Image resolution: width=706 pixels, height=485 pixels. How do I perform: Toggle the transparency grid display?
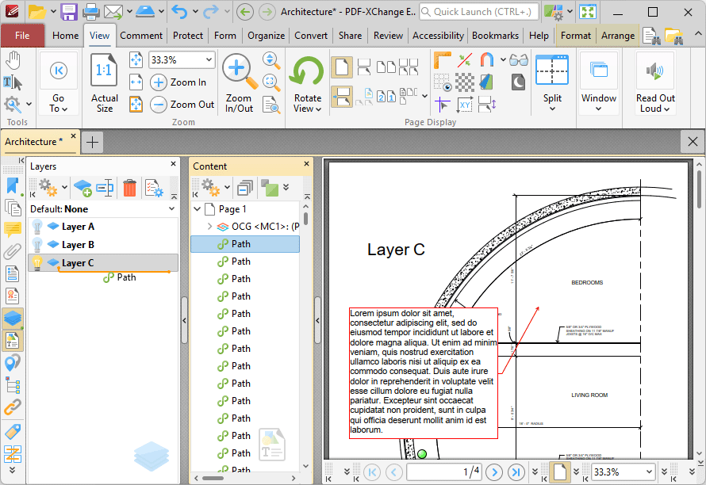465,82
